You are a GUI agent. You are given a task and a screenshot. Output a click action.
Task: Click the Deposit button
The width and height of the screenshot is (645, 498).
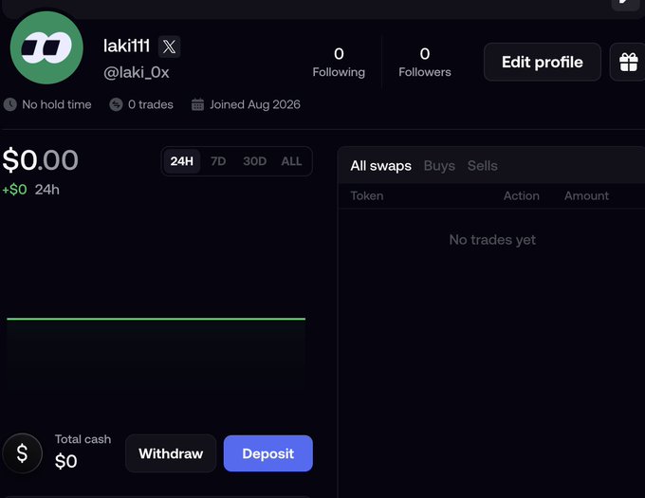coord(268,453)
